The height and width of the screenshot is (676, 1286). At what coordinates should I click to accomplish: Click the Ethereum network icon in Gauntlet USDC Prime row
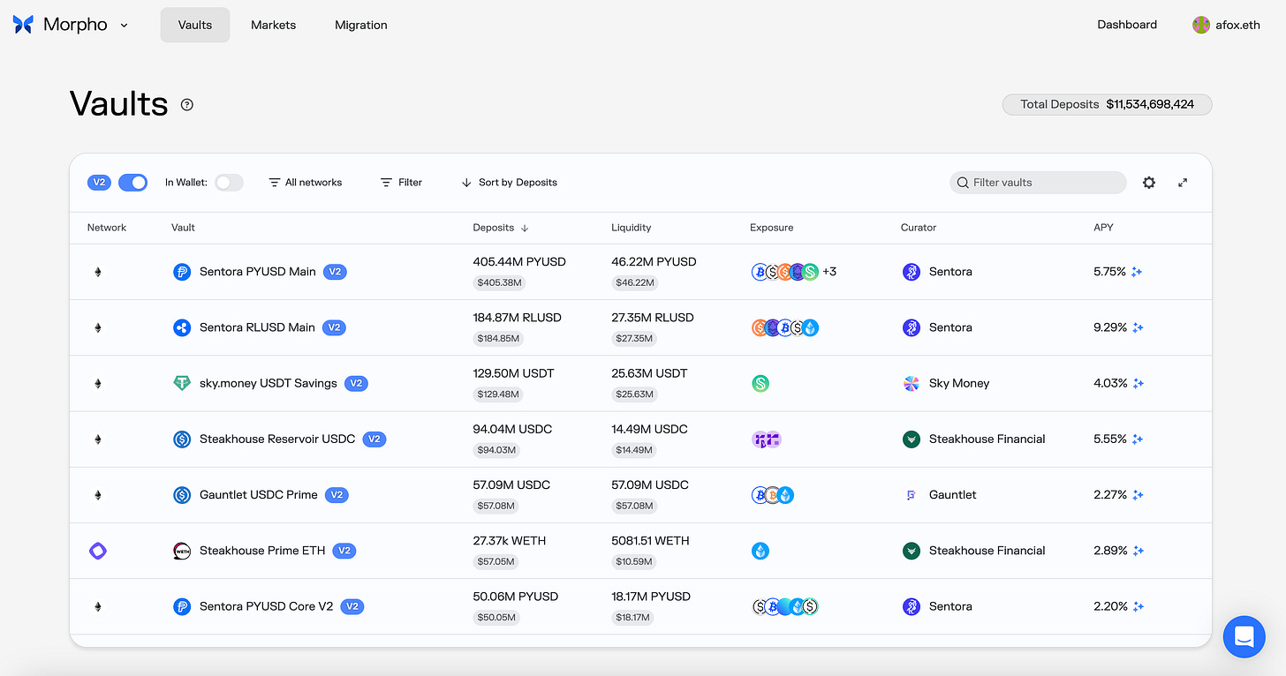click(x=98, y=495)
